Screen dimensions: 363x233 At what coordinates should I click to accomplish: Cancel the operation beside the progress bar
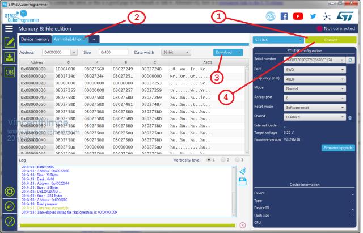click(x=243, y=225)
